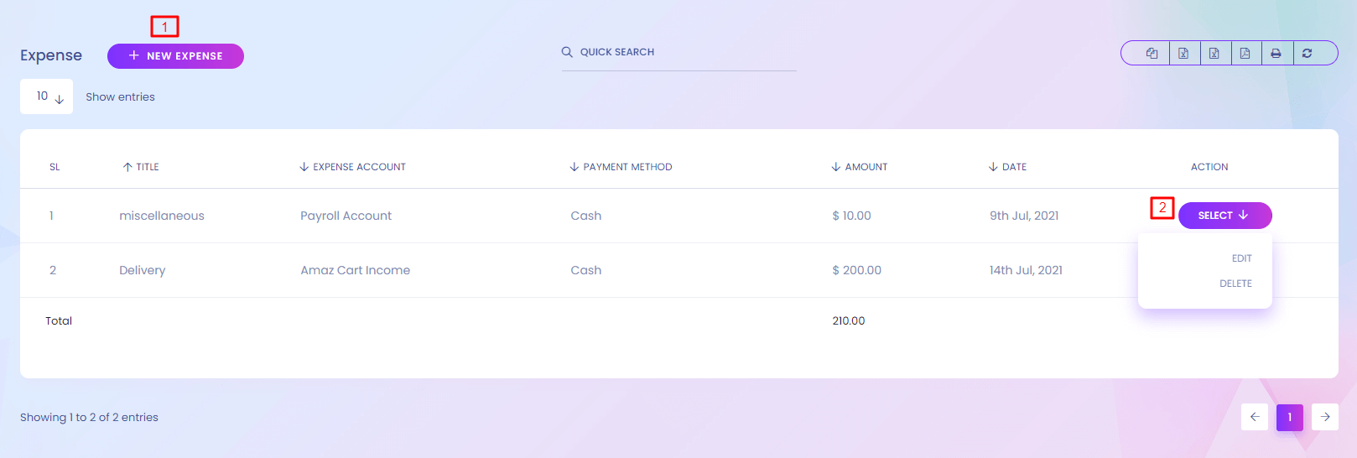Collapse the SELECT action dropdown

click(x=1224, y=216)
